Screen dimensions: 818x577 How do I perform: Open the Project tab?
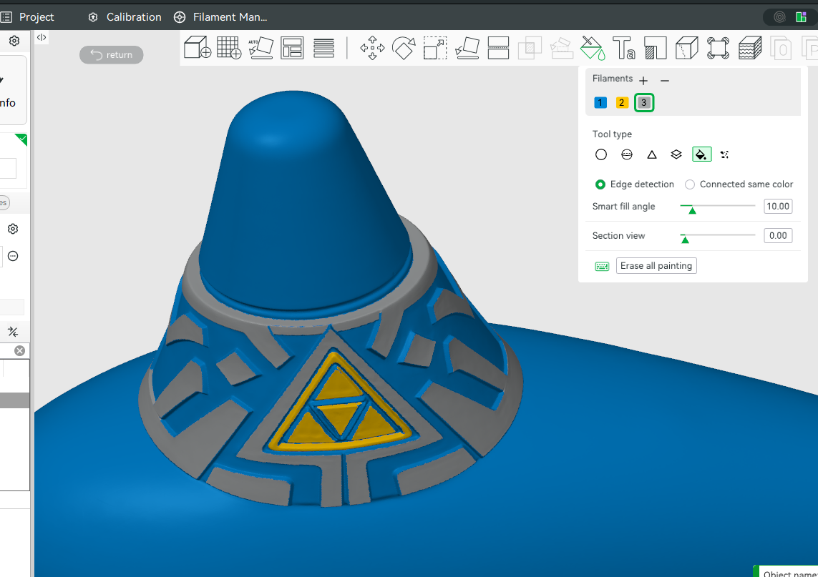28,17
